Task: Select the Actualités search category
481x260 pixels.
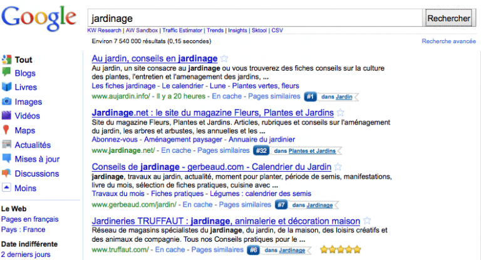Action: (33, 145)
